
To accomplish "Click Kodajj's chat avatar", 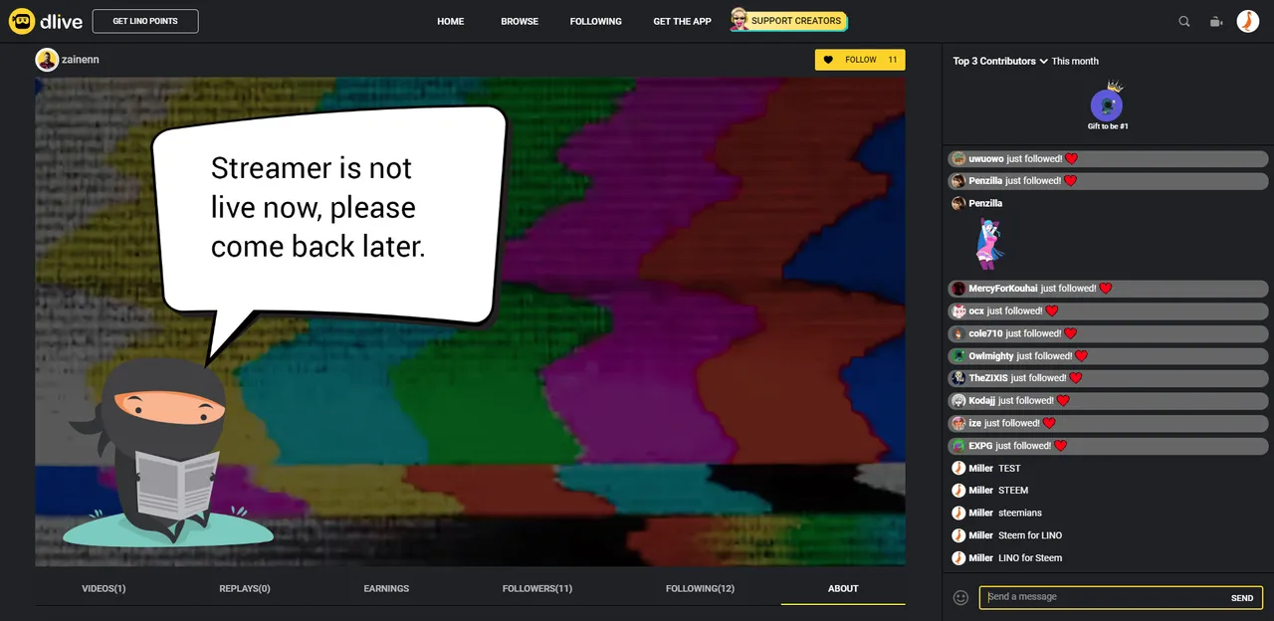I will (958, 401).
